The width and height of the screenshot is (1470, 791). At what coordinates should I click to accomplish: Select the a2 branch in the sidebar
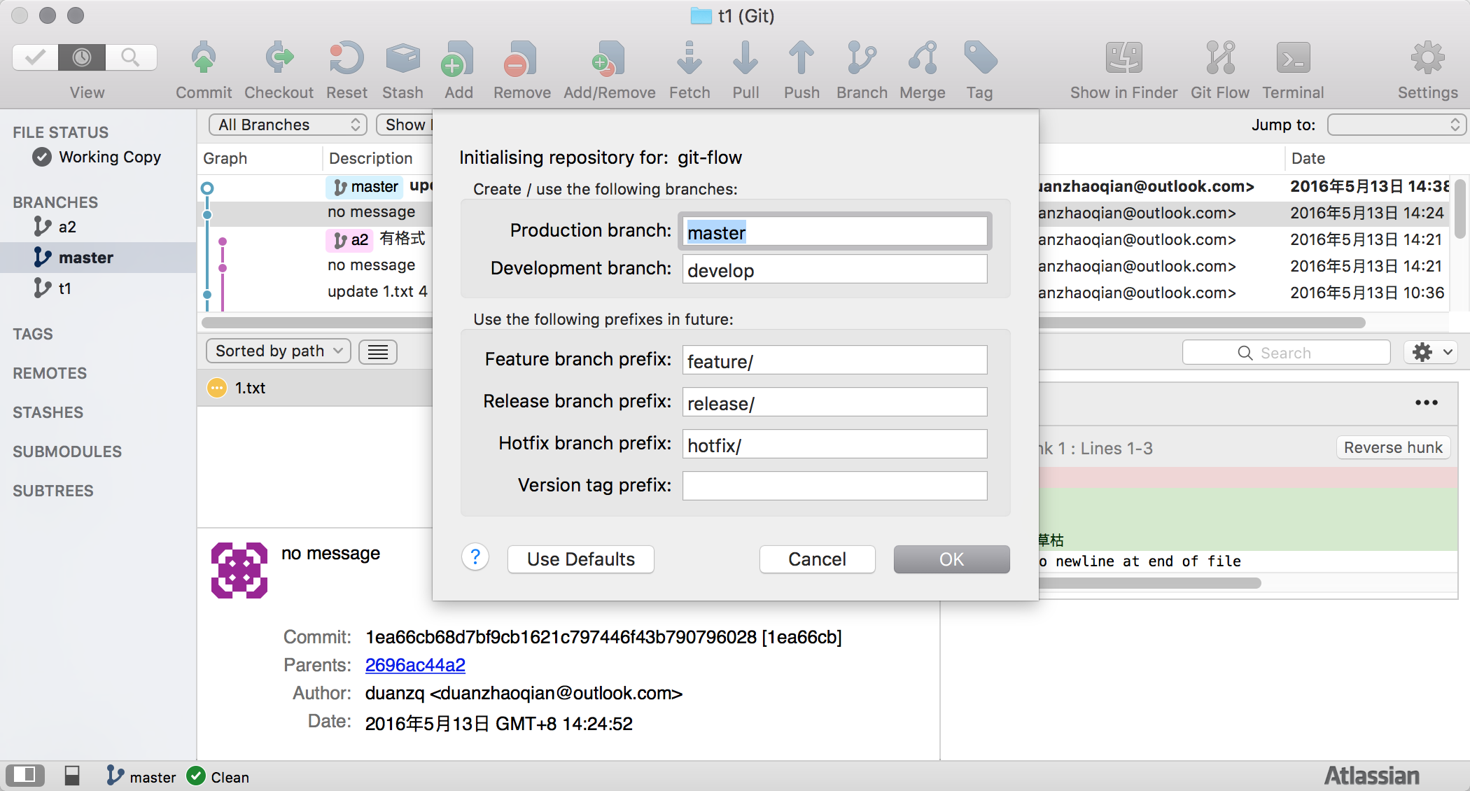[67, 227]
